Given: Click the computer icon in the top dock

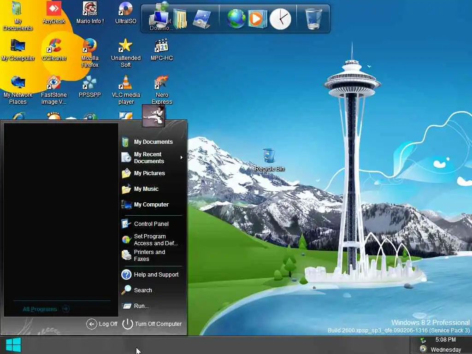Looking at the screenshot, I should tap(159, 19).
